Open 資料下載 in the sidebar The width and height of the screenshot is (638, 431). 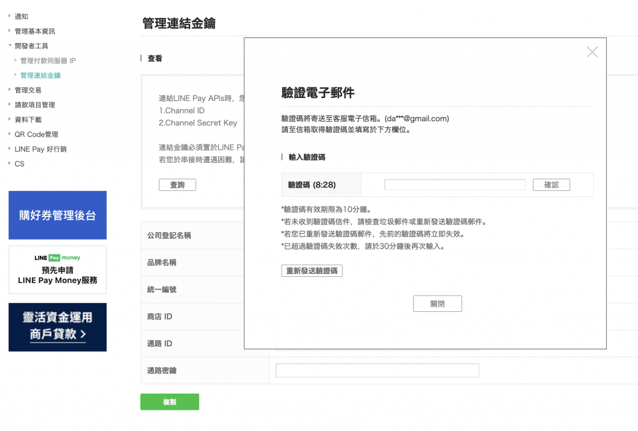(28, 120)
